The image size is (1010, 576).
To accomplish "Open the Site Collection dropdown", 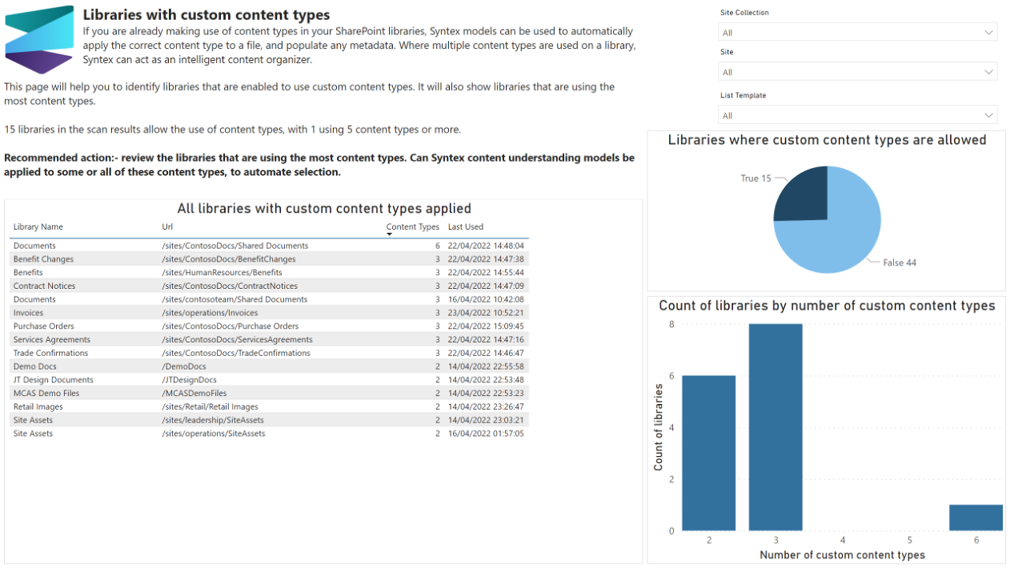I will click(856, 32).
